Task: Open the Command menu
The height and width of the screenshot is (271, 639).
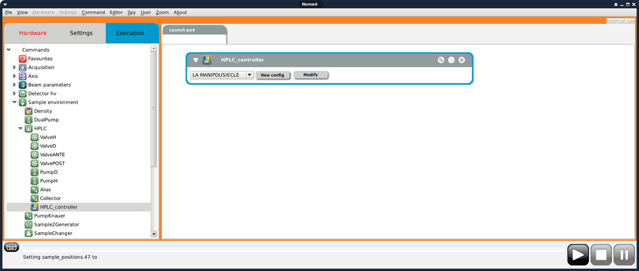Action: [93, 12]
